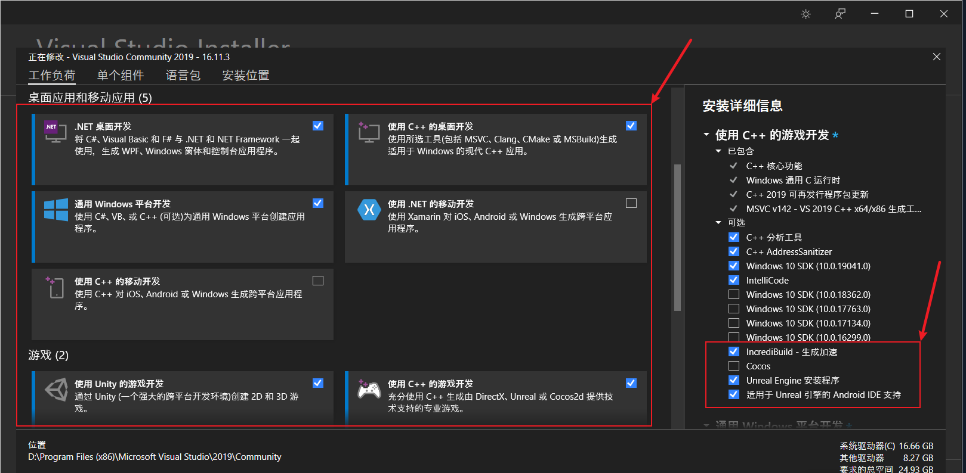The height and width of the screenshot is (473, 966).
Task: Switch to the 工作负荷 tab
Action: [52, 76]
